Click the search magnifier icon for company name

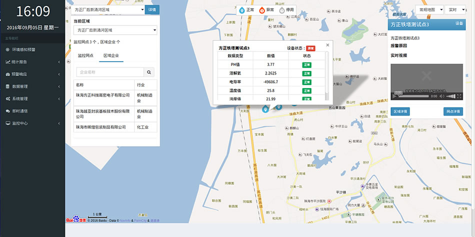(x=149, y=72)
